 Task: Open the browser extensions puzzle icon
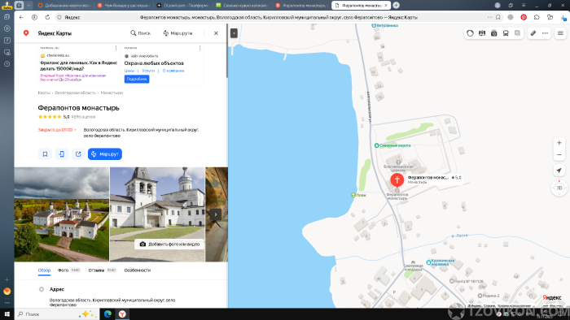coord(537,17)
